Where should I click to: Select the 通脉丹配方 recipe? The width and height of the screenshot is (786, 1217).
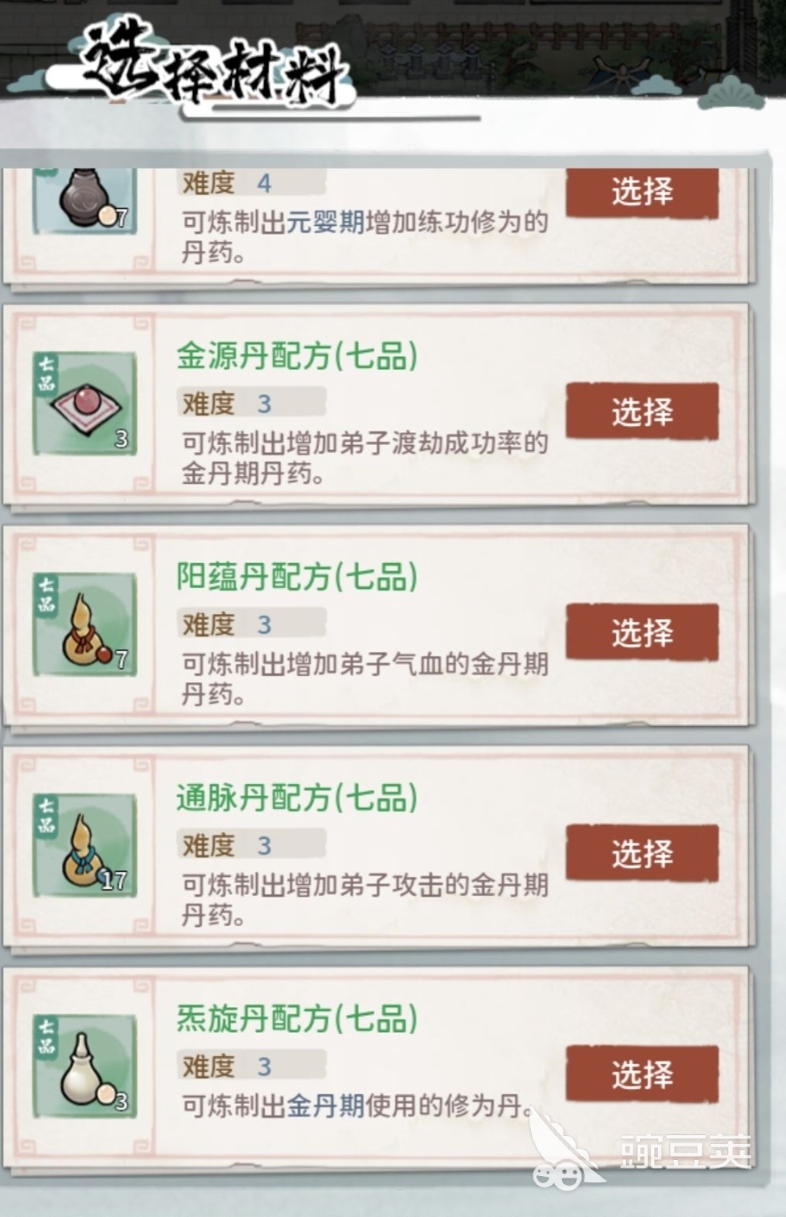[642, 853]
